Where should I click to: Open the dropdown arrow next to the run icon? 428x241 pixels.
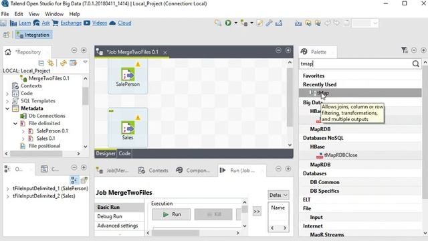(x=236, y=23)
